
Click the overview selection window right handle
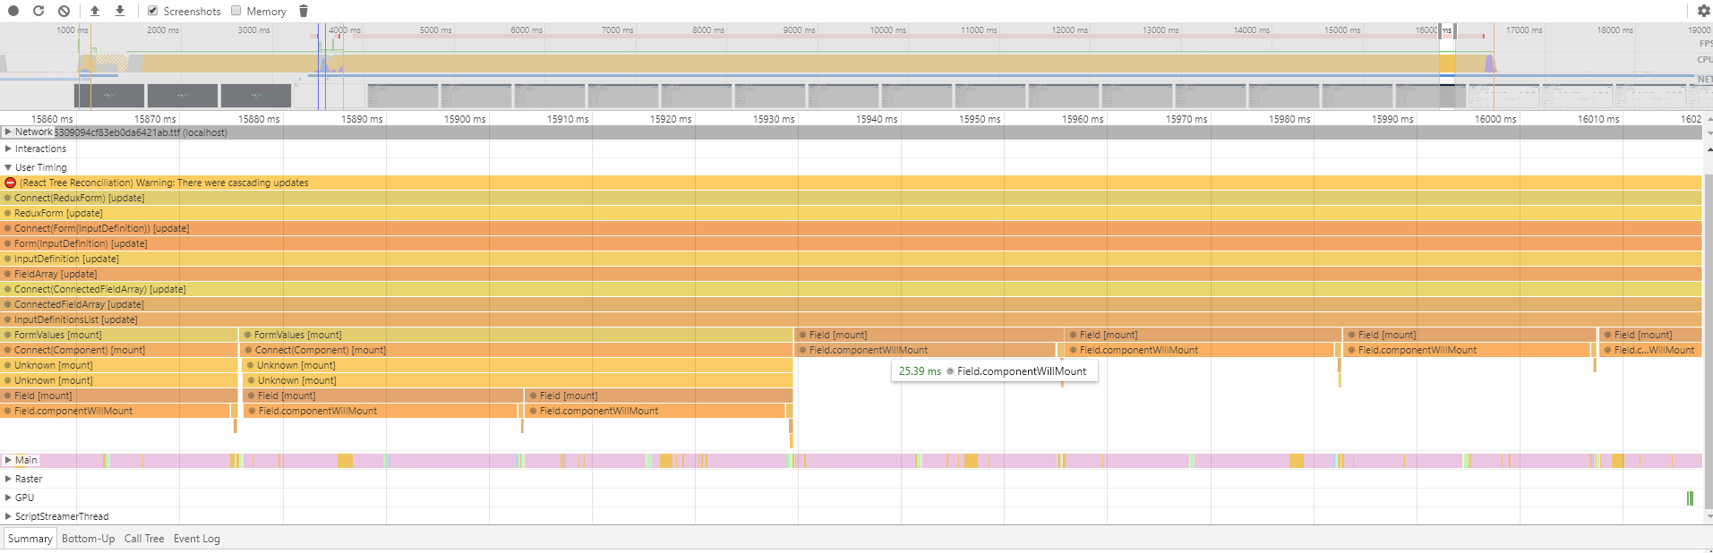(1454, 30)
